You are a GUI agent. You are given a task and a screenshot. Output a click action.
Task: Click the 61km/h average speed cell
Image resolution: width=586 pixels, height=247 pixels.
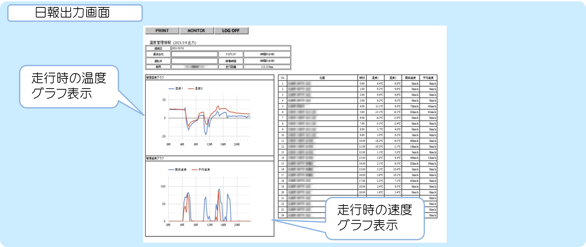tap(428, 112)
